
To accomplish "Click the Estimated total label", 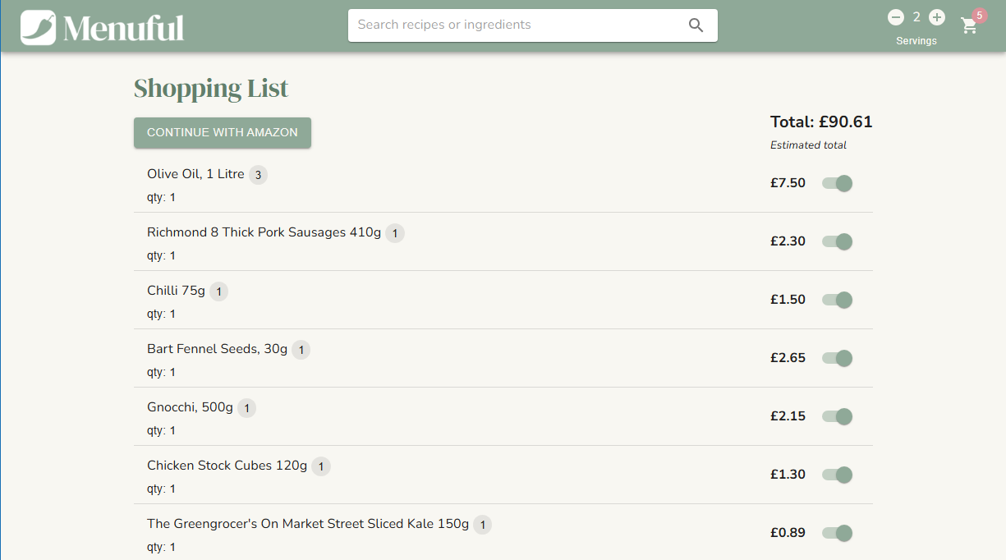I will pos(808,145).
